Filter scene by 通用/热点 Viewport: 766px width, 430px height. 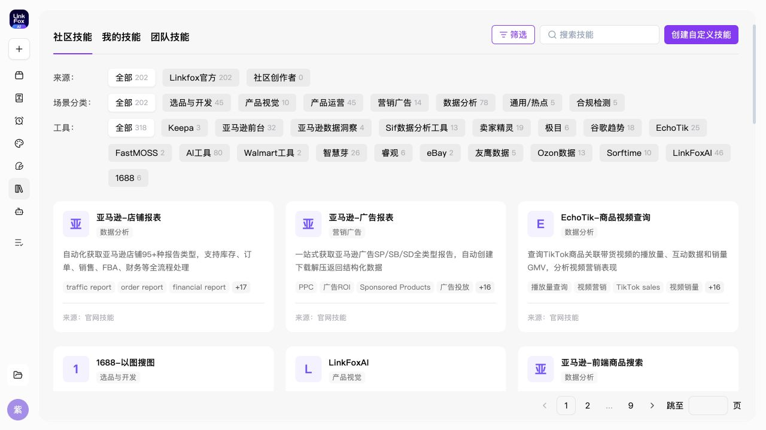[x=532, y=103]
